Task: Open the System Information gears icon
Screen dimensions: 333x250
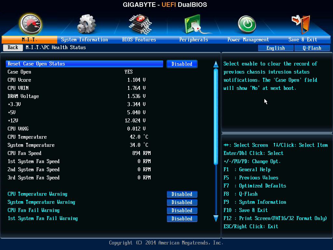Action: pos(86,24)
